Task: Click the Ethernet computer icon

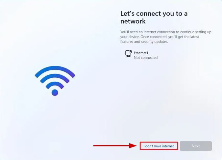Action: click(x=128, y=54)
